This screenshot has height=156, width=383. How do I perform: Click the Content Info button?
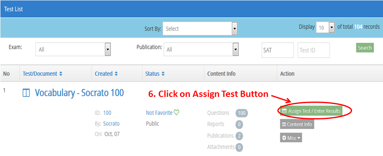297,124
